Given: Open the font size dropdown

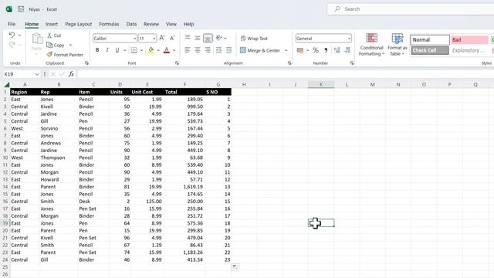Looking at the screenshot, I should point(154,39).
